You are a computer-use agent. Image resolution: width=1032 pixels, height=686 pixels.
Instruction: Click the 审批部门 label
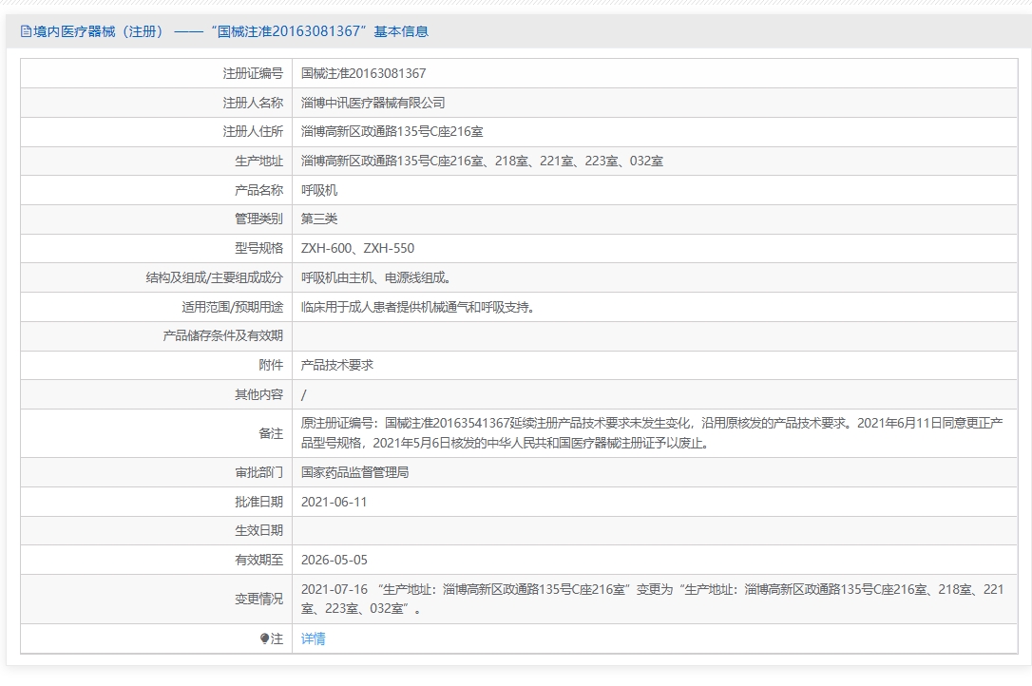[258, 473]
